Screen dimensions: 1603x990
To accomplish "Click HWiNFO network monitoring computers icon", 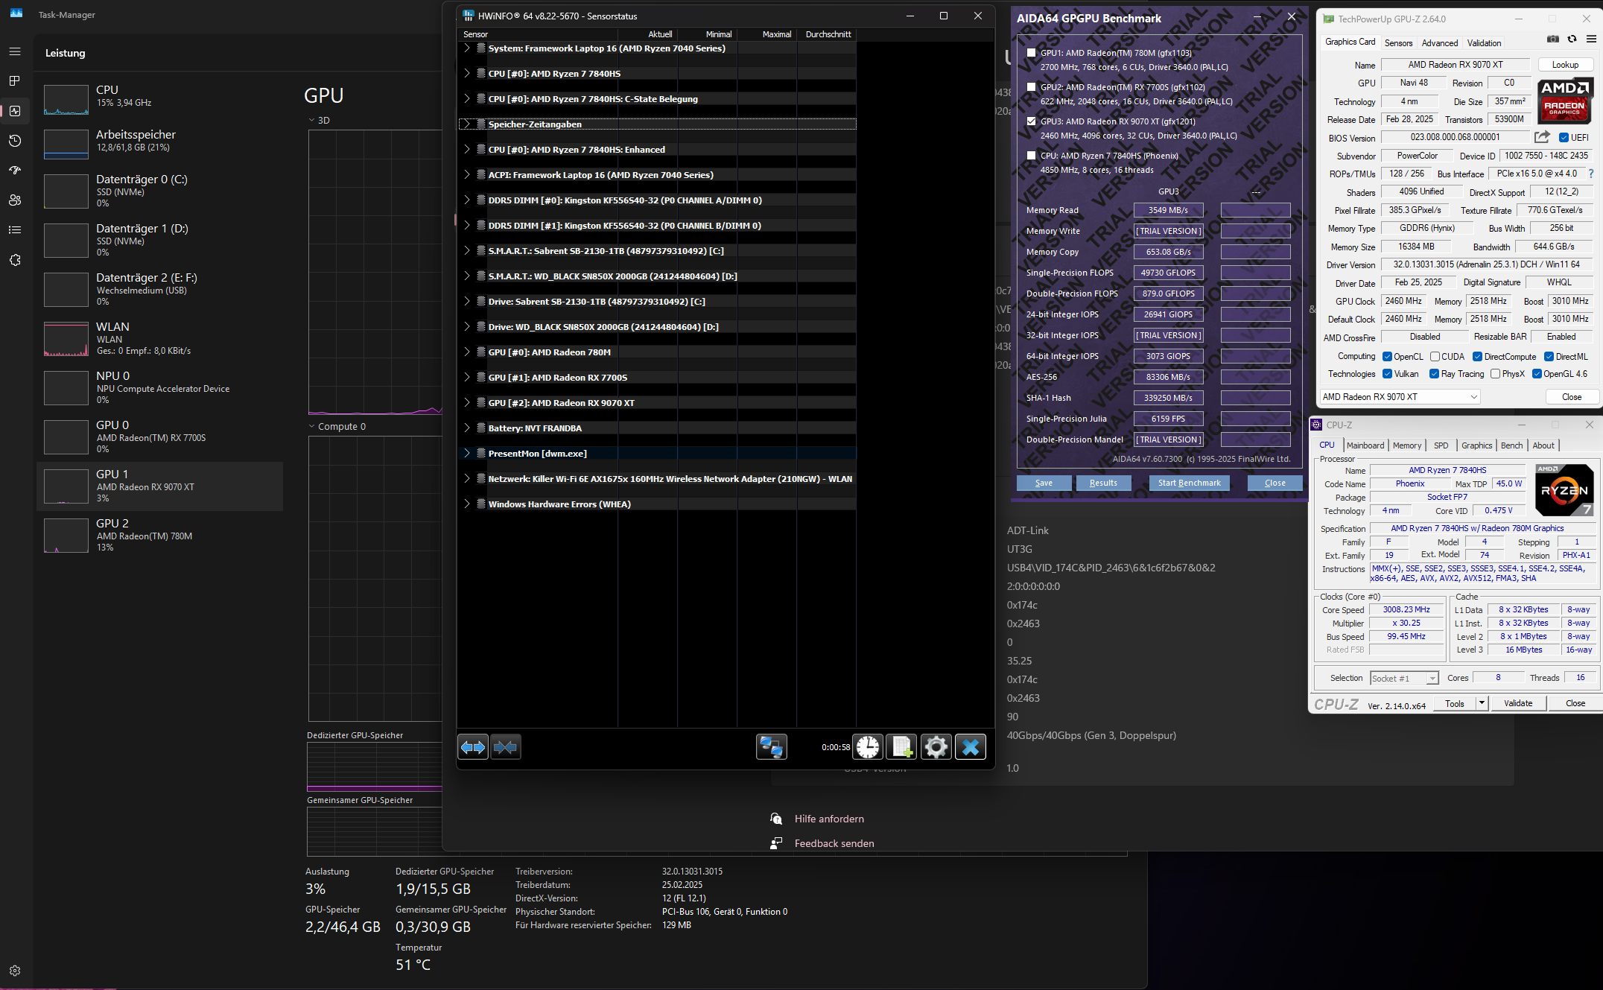I will pyautogui.click(x=771, y=746).
